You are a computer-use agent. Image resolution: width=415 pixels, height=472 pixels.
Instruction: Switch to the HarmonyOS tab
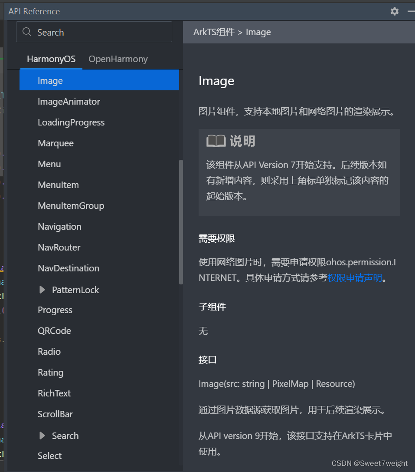click(x=51, y=59)
